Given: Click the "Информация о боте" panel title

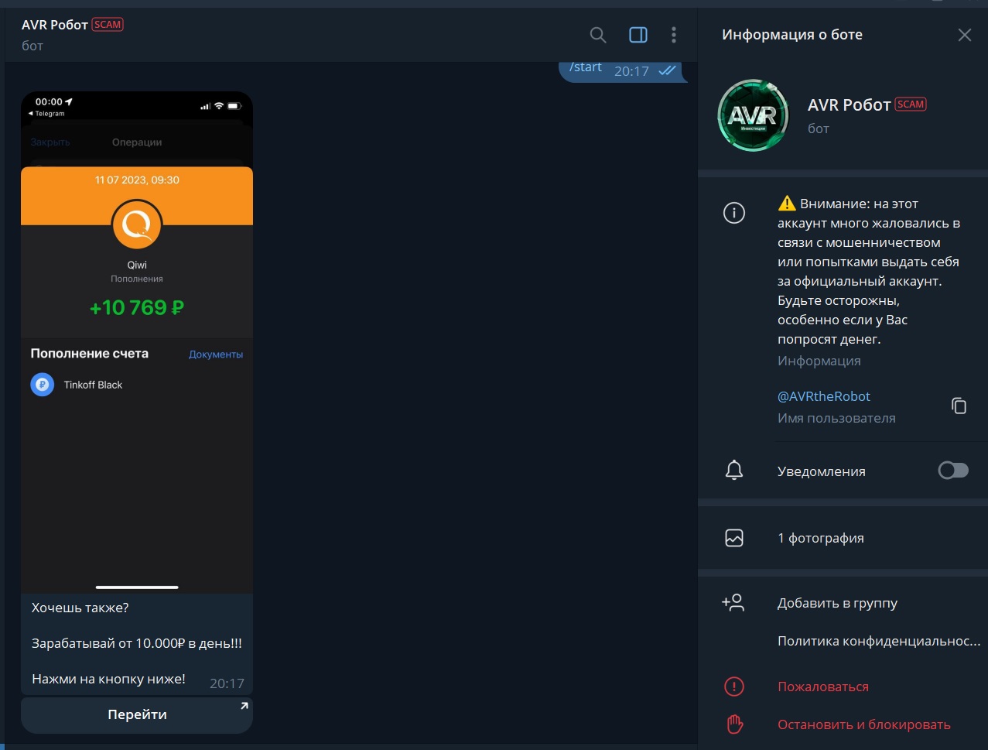Looking at the screenshot, I should 792,35.
